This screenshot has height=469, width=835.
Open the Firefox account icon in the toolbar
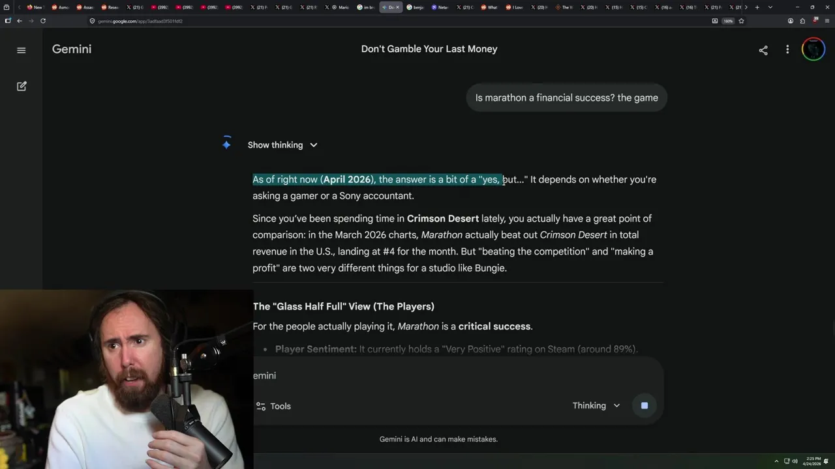pyautogui.click(x=791, y=21)
